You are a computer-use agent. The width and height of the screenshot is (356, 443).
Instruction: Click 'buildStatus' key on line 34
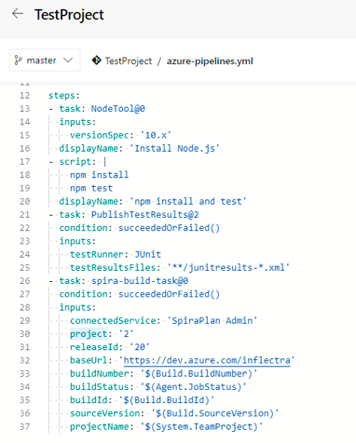click(x=99, y=387)
